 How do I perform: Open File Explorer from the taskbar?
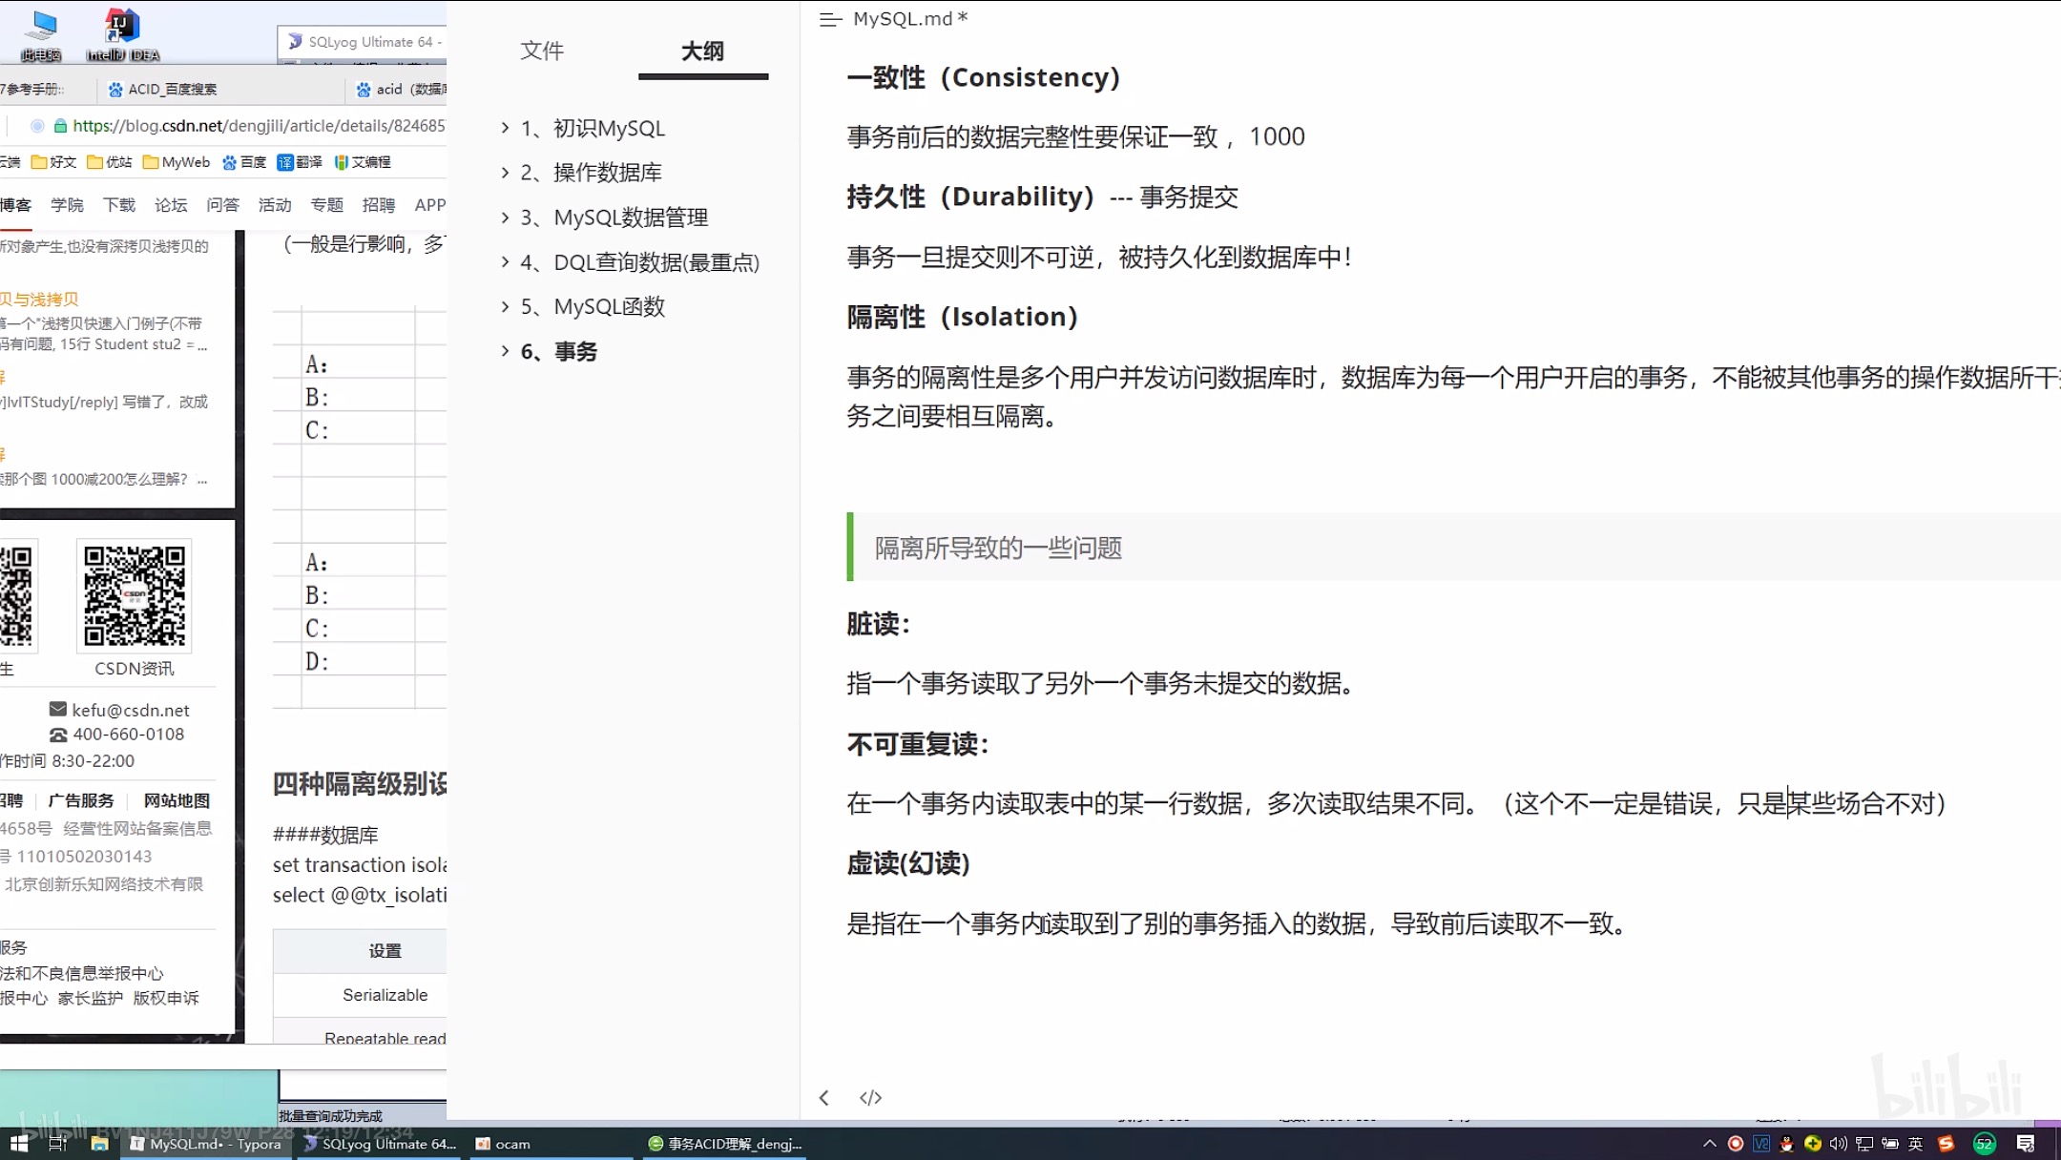click(99, 1143)
